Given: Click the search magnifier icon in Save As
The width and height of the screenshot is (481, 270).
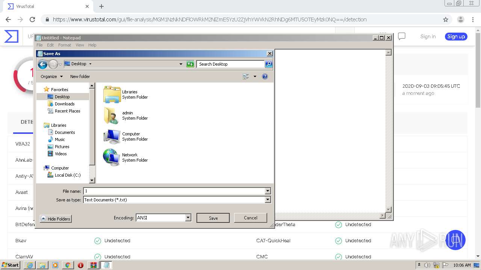Looking at the screenshot, I should coord(268,64).
